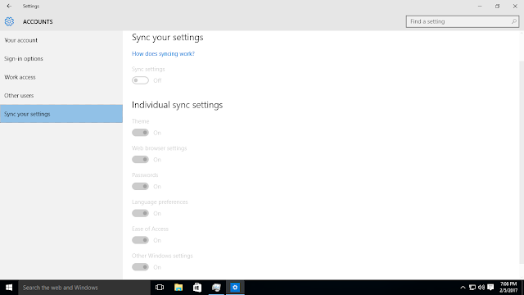Switch to the taskbar app next to Store
Image resolution: width=524 pixels, height=295 pixels.
pos(216,288)
